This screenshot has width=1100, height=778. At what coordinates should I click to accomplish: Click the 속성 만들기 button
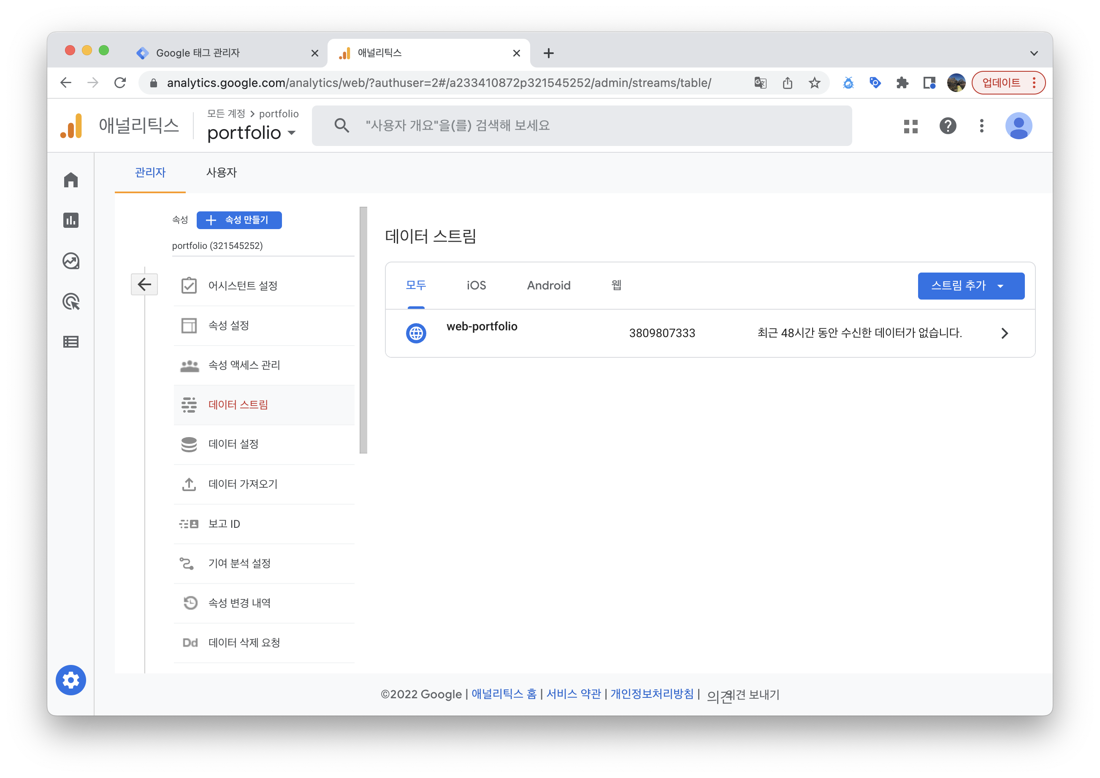coord(239,220)
